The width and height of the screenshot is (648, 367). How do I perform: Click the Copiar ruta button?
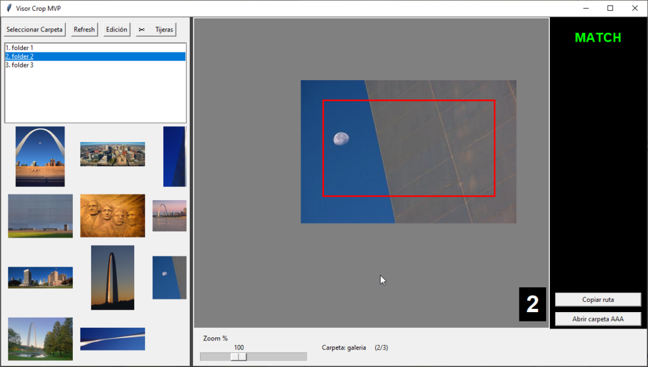pos(598,299)
